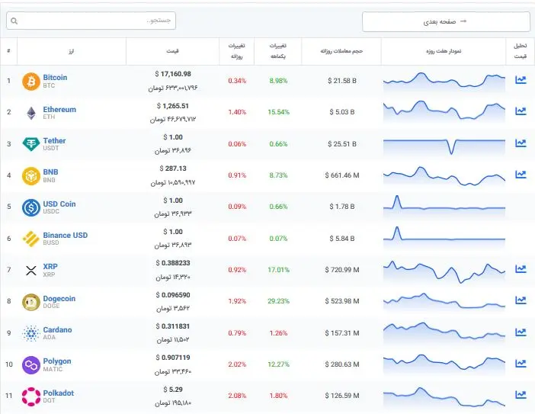Open the BNB coin link
The height and width of the screenshot is (414, 535).
tap(50, 172)
